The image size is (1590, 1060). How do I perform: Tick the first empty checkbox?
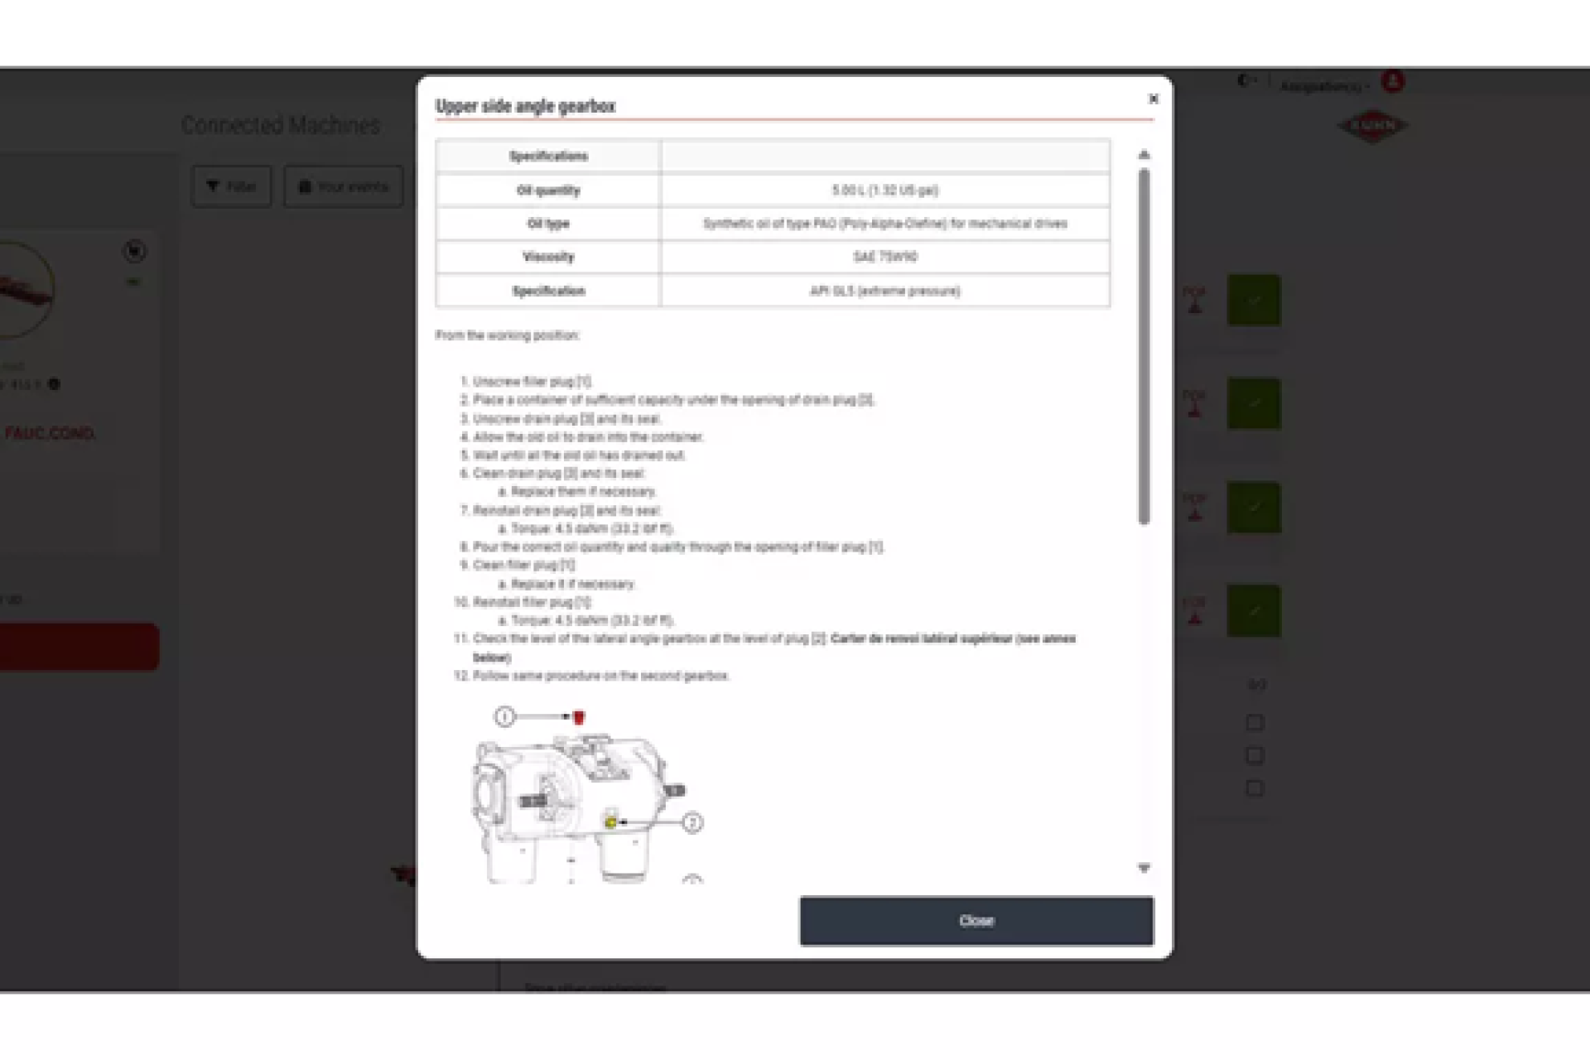[x=1255, y=723]
